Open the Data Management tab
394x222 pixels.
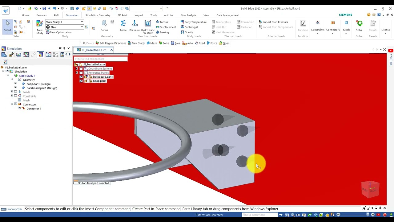coord(227,15)
